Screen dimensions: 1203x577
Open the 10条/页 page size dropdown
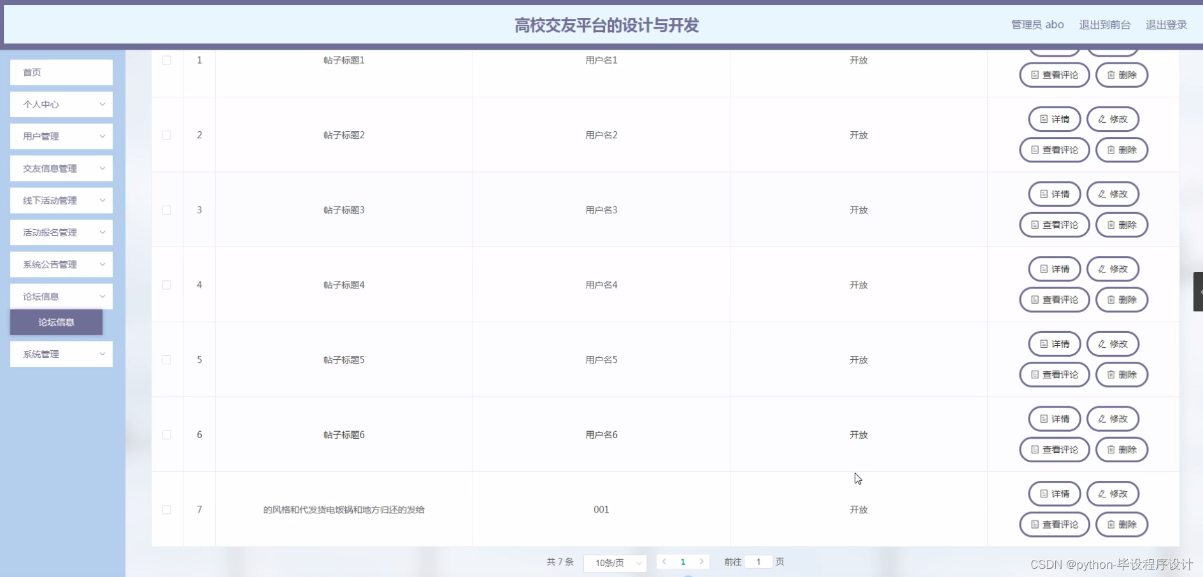615,563
